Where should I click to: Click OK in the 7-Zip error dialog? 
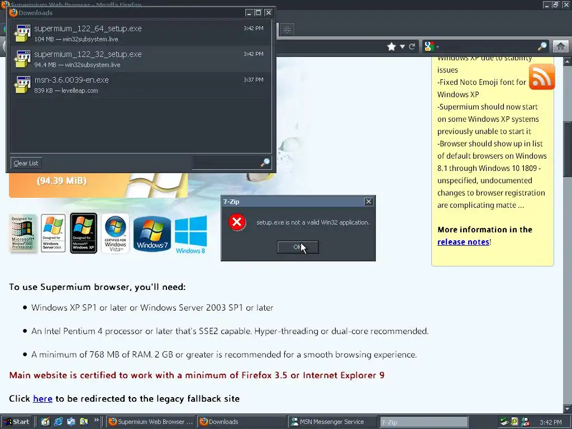click(298, 247)
